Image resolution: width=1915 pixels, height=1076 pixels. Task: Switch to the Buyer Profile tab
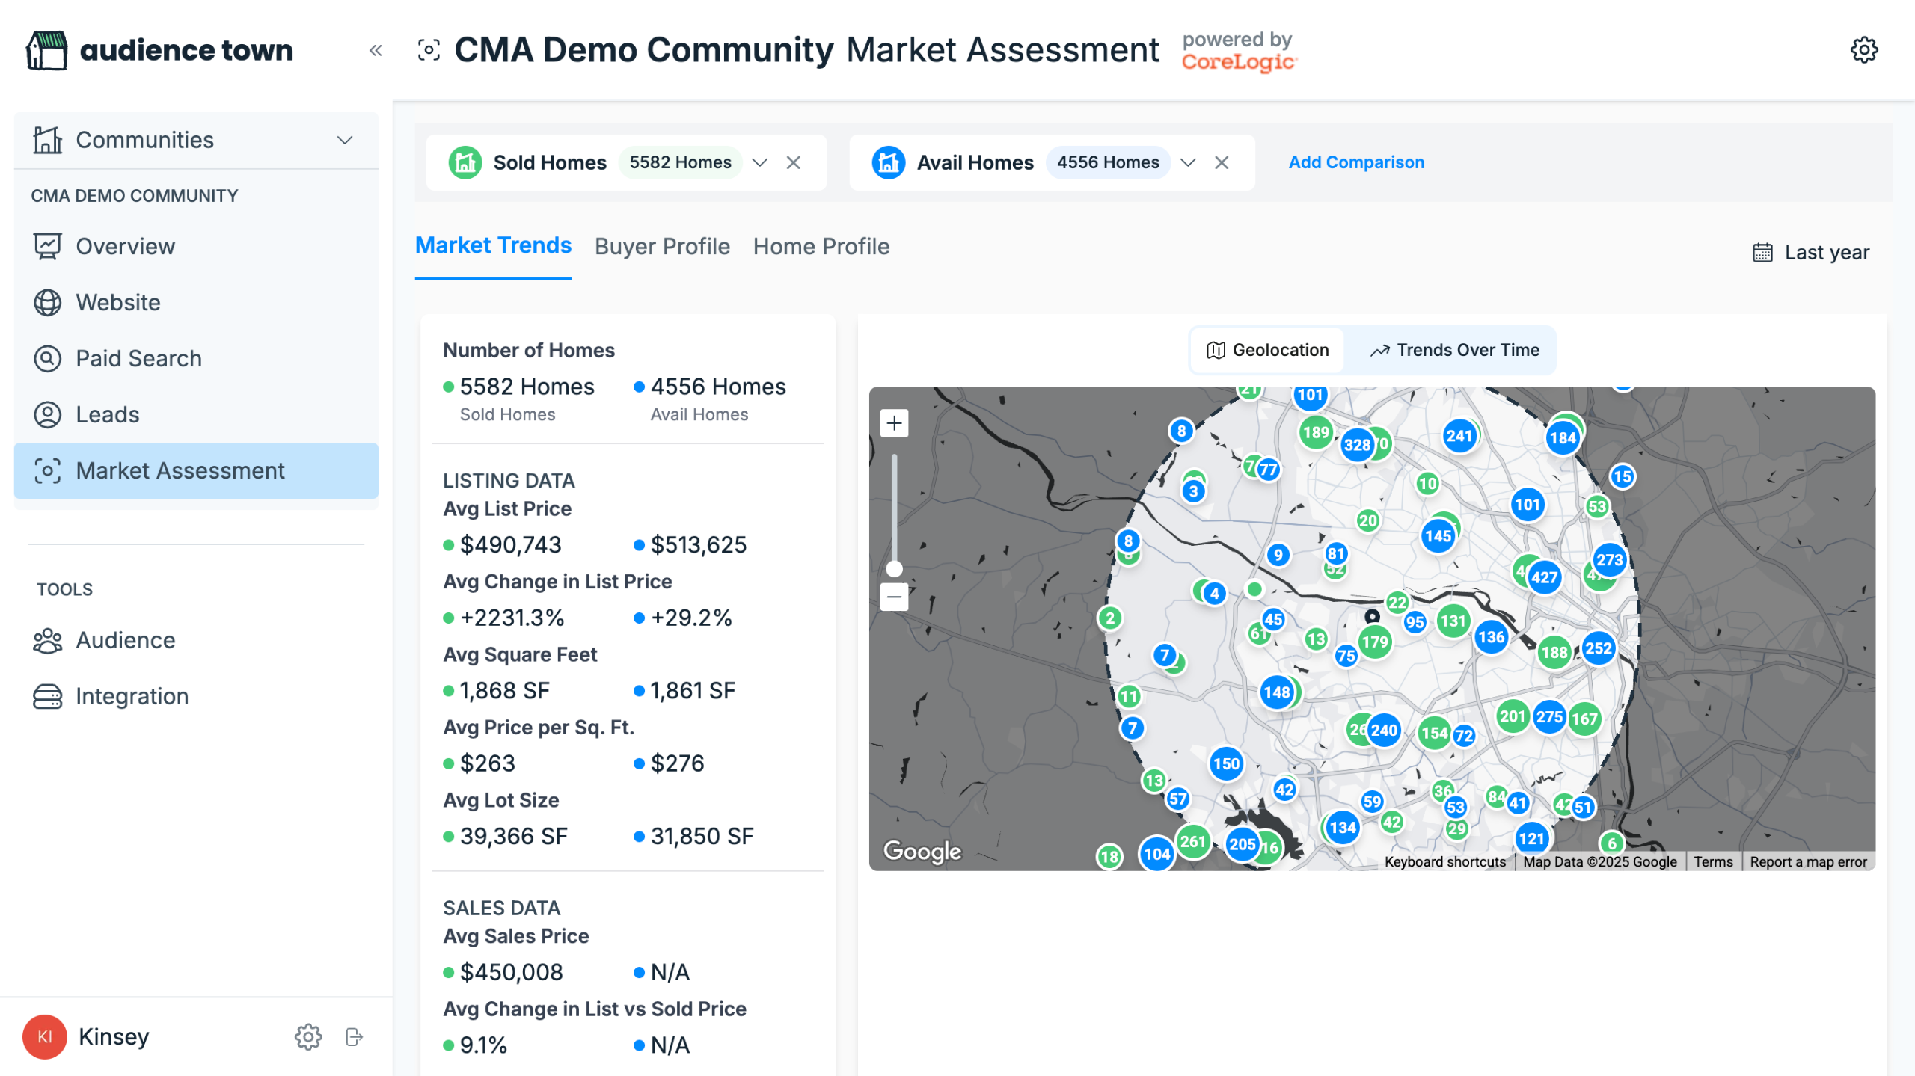662,246
